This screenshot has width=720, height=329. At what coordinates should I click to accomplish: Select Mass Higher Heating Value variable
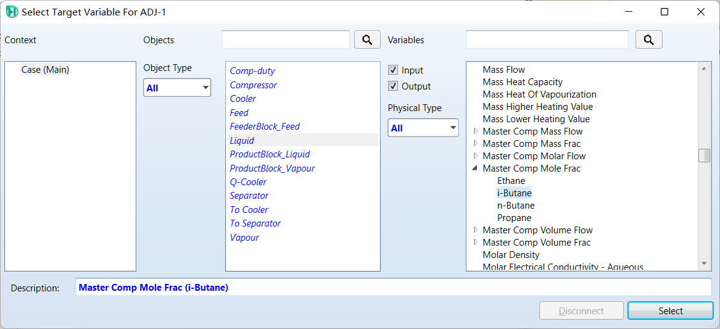(x=538, y=107)
